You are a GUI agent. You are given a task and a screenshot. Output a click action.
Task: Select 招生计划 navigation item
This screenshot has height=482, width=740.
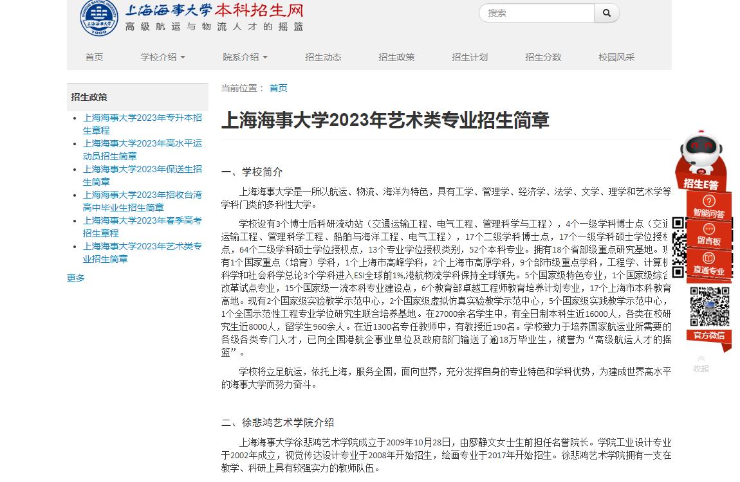470,57
